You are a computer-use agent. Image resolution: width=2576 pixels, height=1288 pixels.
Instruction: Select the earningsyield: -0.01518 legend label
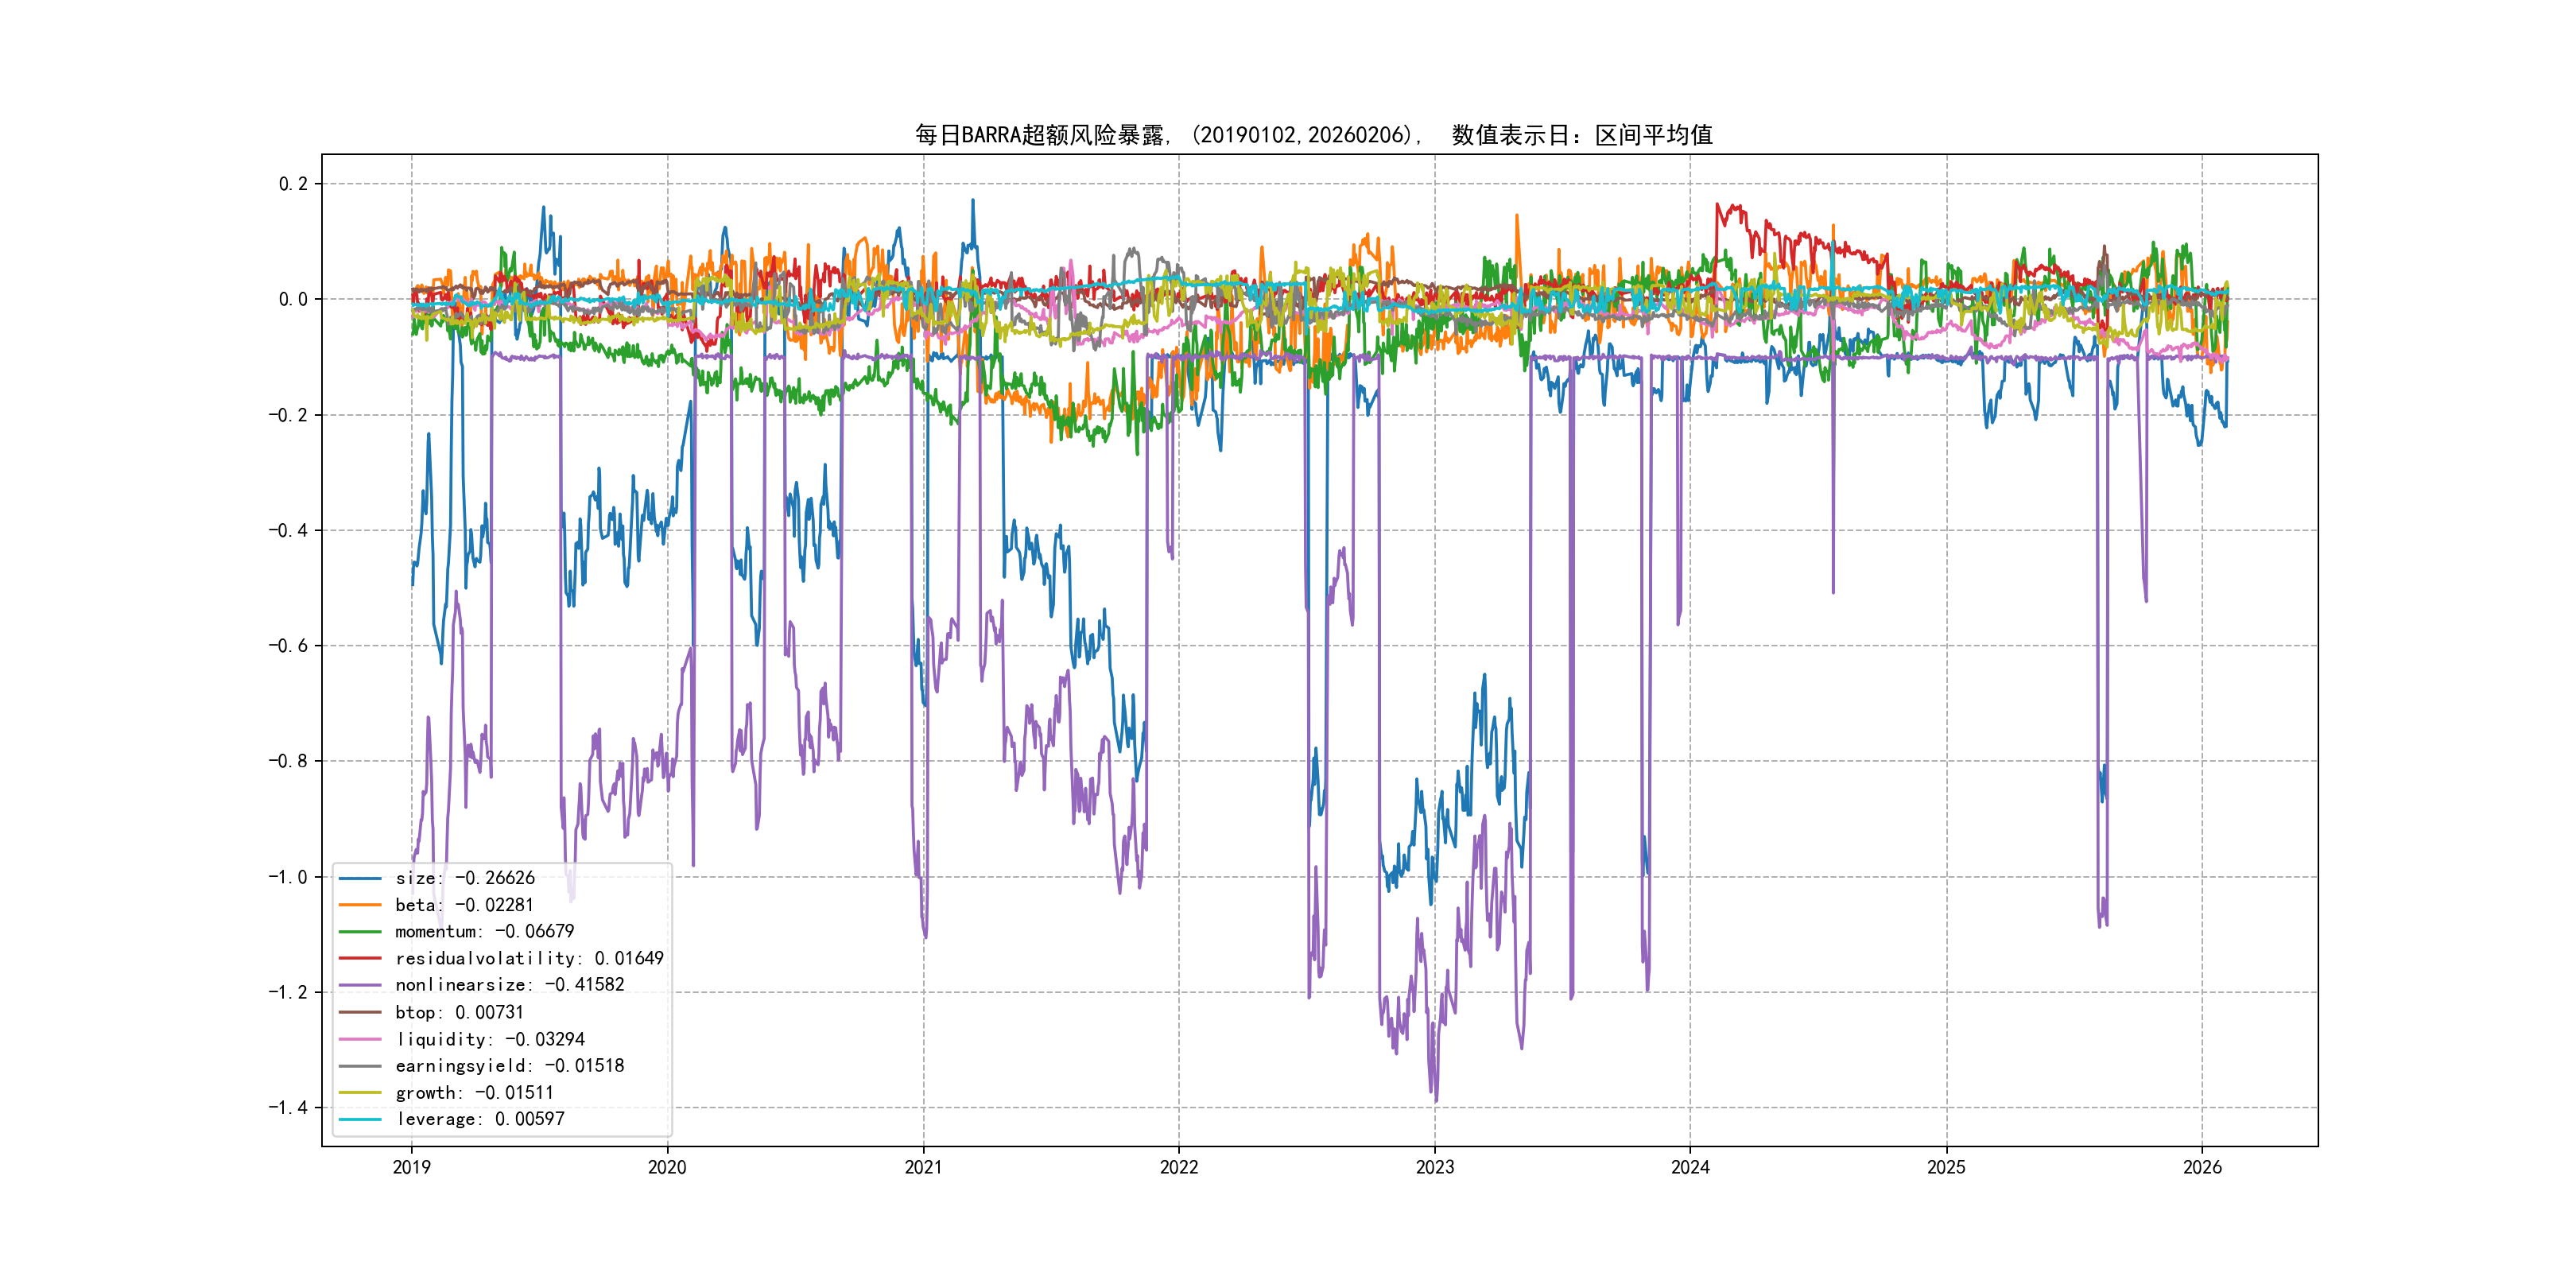[509, 1066]
